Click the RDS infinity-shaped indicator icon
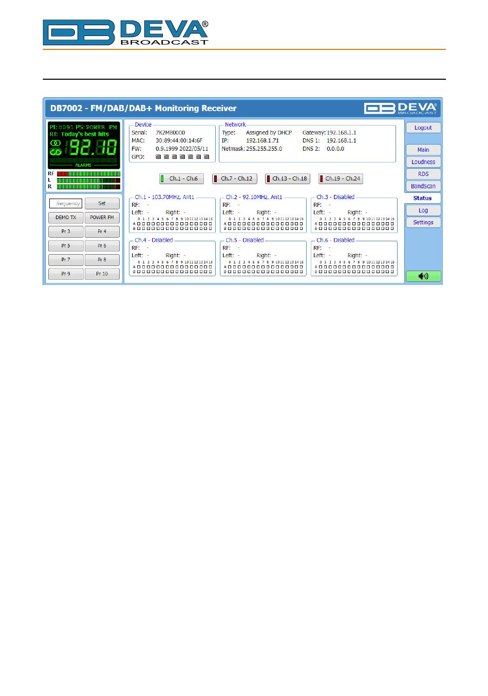Image resolution: width=488 pixels, height=696 pixels. [x=55, y=151]
